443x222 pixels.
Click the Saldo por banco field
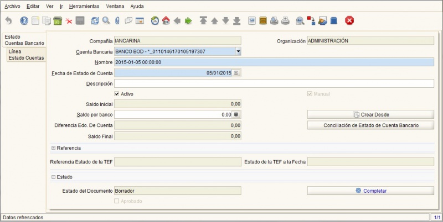click(x=173, y=115)
